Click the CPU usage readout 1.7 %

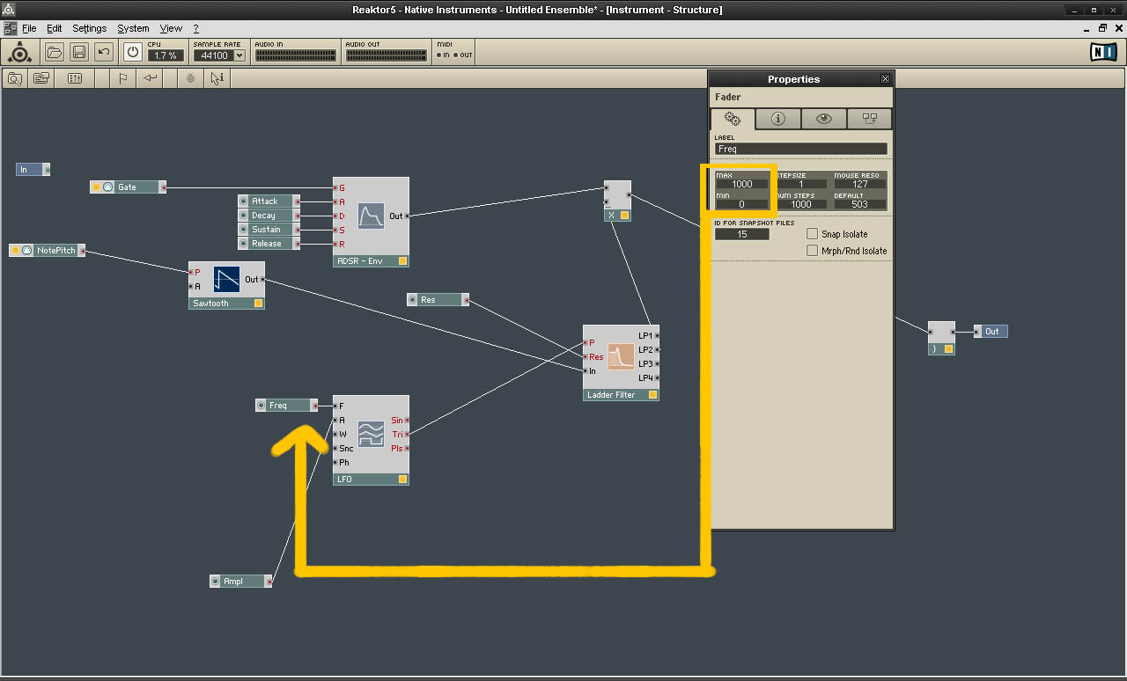click(x=166, y=55)
